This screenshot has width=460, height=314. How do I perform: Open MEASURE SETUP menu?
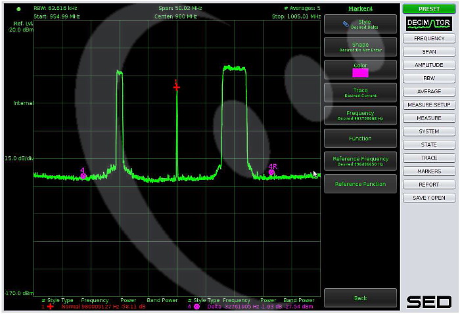(x=428, y=105)
